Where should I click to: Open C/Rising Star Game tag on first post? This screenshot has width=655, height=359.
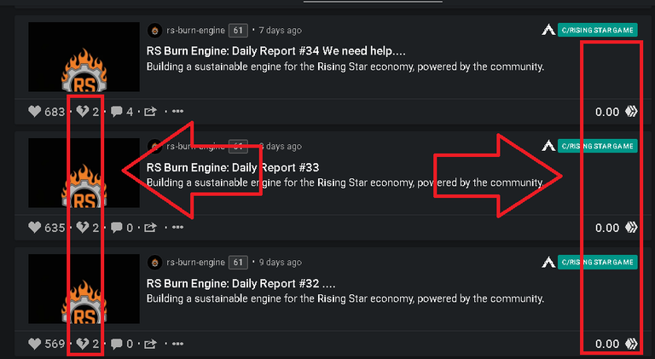tap(597, 30)
